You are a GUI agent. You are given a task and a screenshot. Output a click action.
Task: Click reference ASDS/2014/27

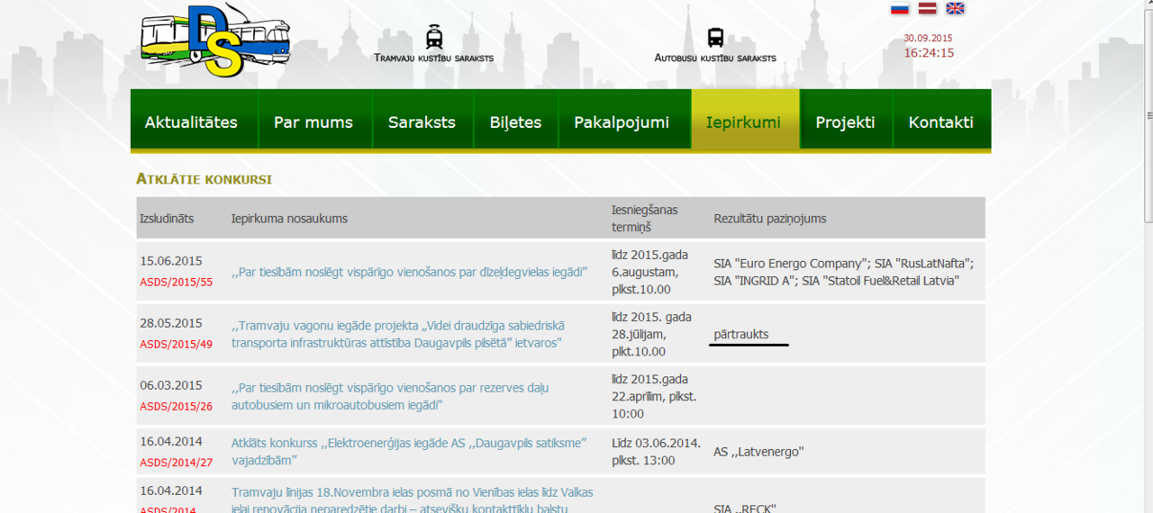177,463
